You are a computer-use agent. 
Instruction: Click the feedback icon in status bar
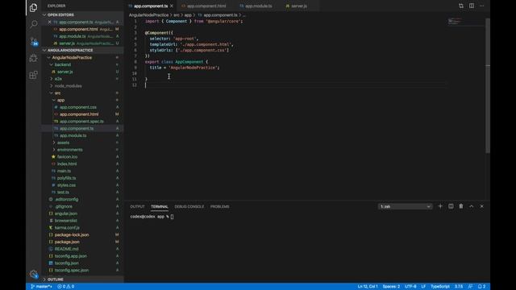pyautogui.click(x=471, y=287)
